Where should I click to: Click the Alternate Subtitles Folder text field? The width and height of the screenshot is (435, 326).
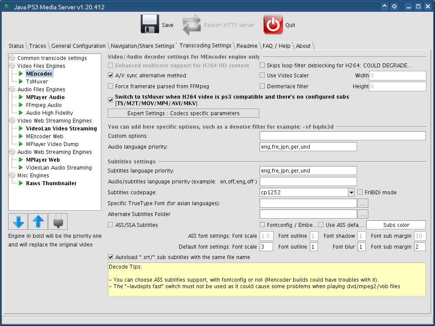[308, 214]
